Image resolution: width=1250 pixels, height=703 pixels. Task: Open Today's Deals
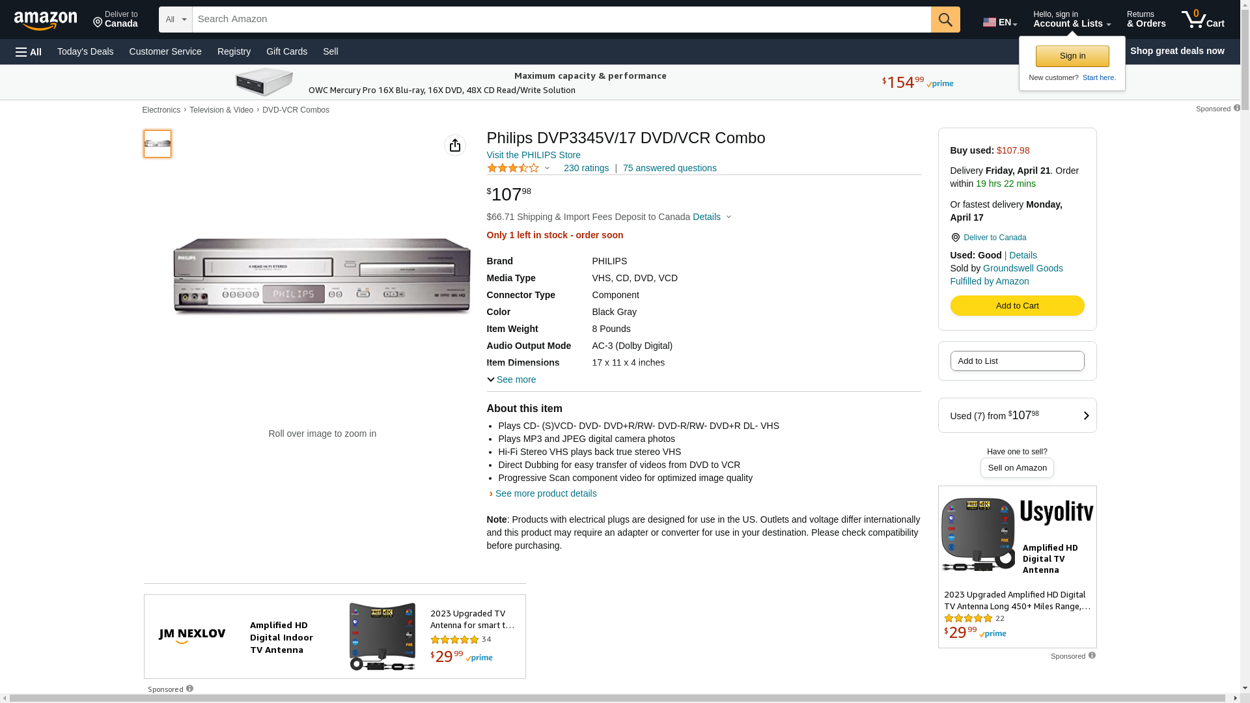point(85,51)
